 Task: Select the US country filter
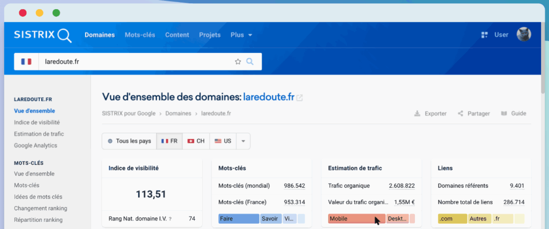point(222,141)
